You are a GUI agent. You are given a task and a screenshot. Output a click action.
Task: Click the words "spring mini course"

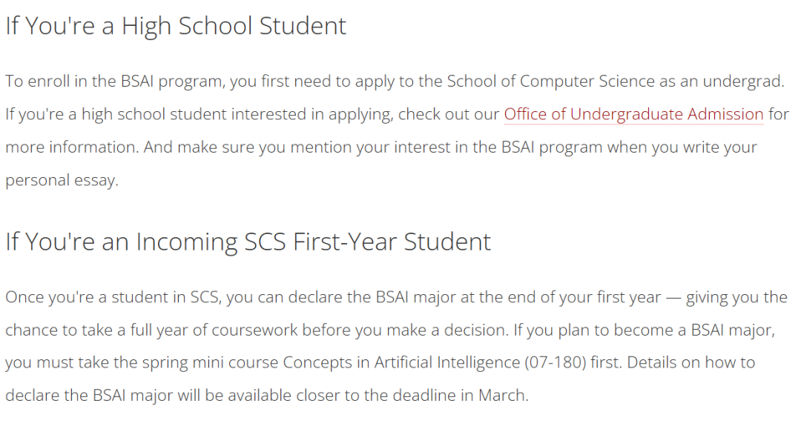[x=217, y=362]
